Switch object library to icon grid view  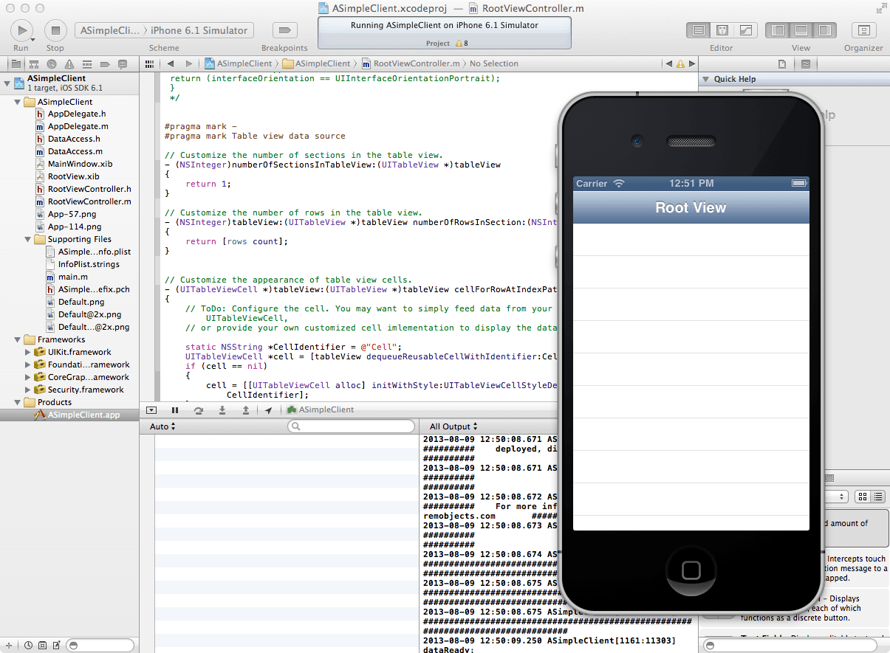[x=863, y=497]
